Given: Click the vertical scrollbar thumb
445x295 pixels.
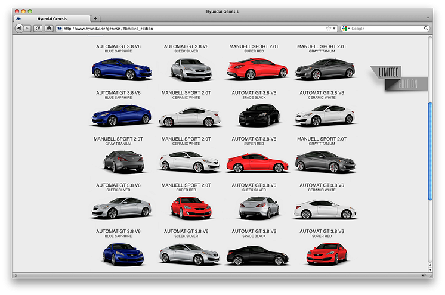Looking at the screenshot, I should point(430,151).
